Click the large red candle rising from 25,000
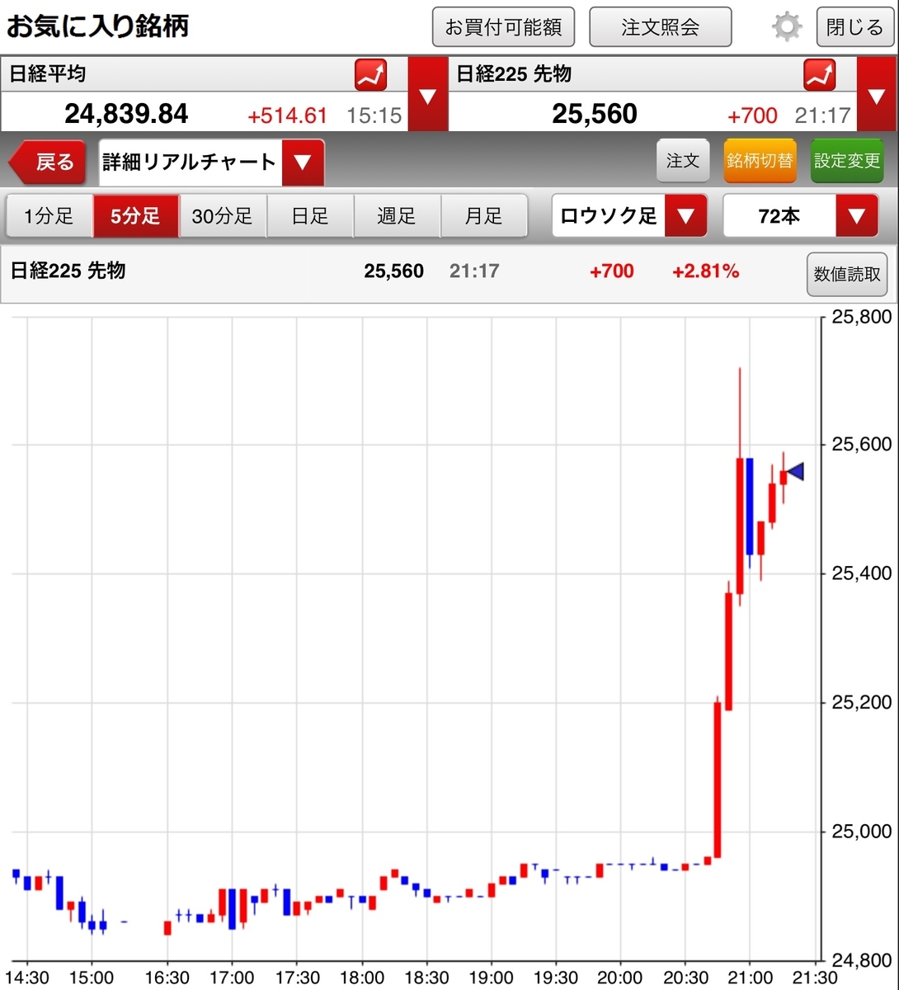Screen dimensions: 899x990 coord(718,780)
